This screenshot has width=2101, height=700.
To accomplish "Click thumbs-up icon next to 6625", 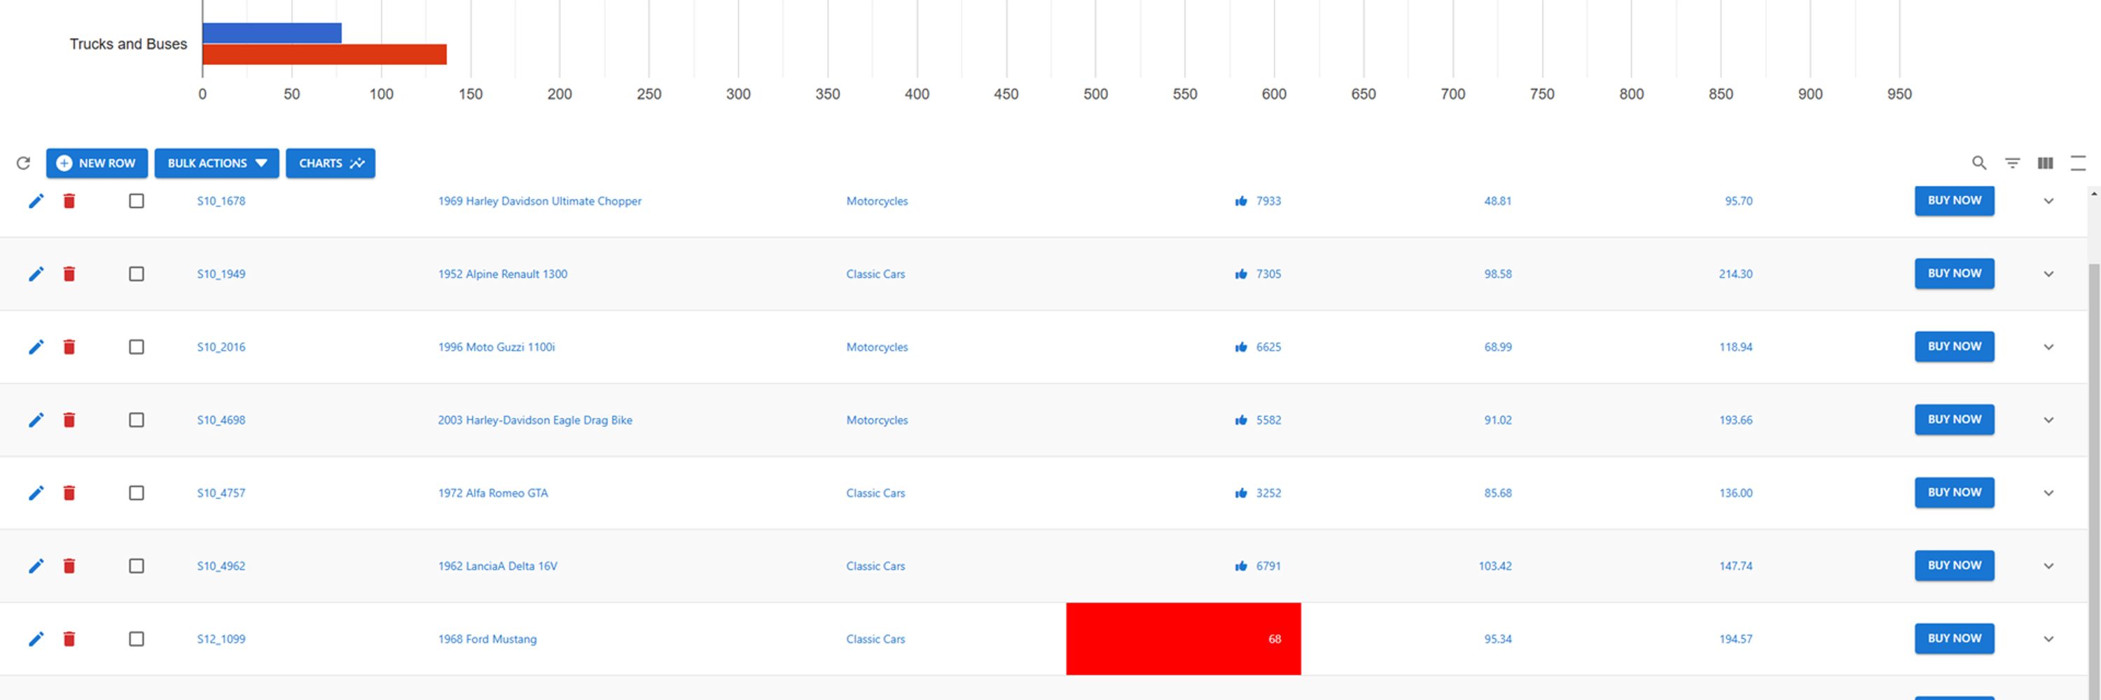I will pyautogui.click(x=1240, y=347).
